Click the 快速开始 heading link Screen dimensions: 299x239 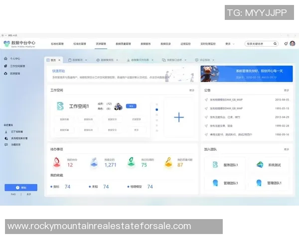pos(58,71)
